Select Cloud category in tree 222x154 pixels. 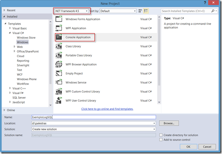[x=20, y=56]
